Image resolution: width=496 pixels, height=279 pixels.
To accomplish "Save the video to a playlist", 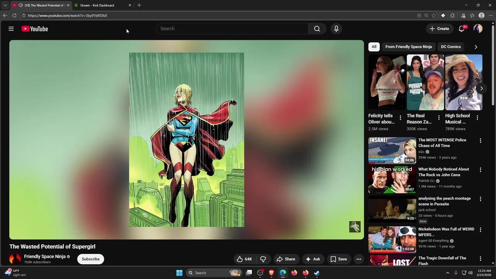I will point(338,259).
